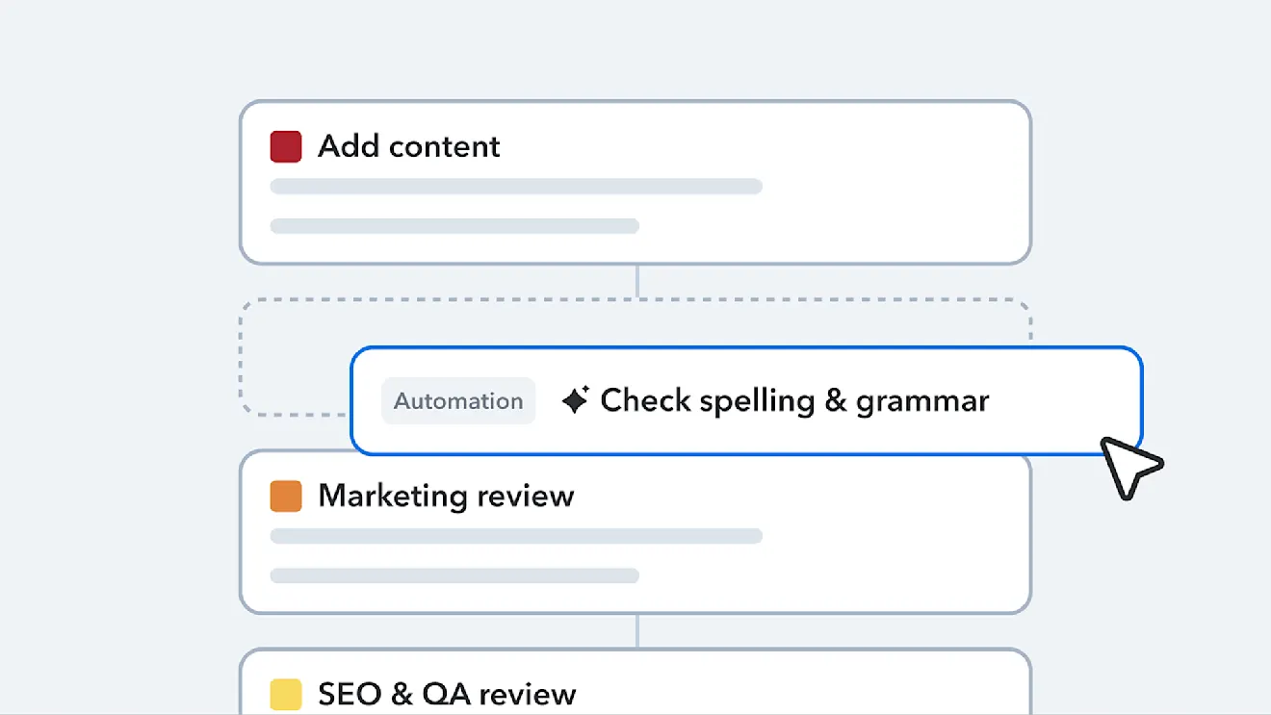This screenshot has height=715, width=1271.
Task: Click the "Check spelling & grammar" text
Action: click(794, 400)
